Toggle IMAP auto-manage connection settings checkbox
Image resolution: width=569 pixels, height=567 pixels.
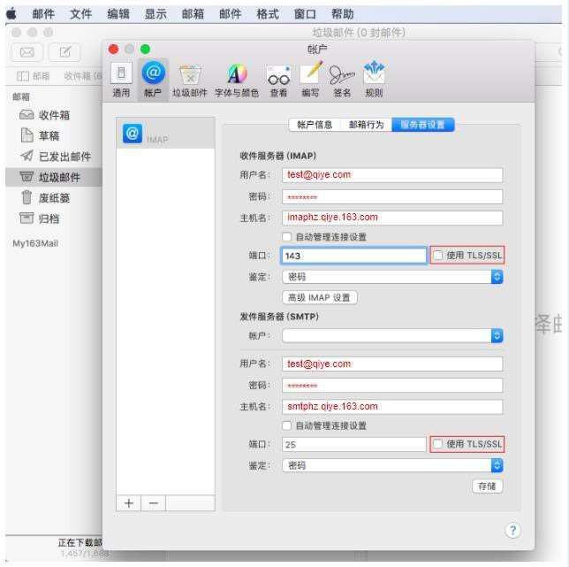click(286, 237)
